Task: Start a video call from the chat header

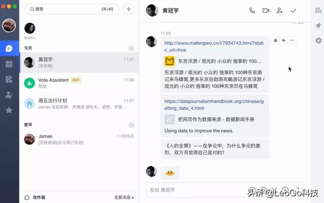Action: (266, 10)
